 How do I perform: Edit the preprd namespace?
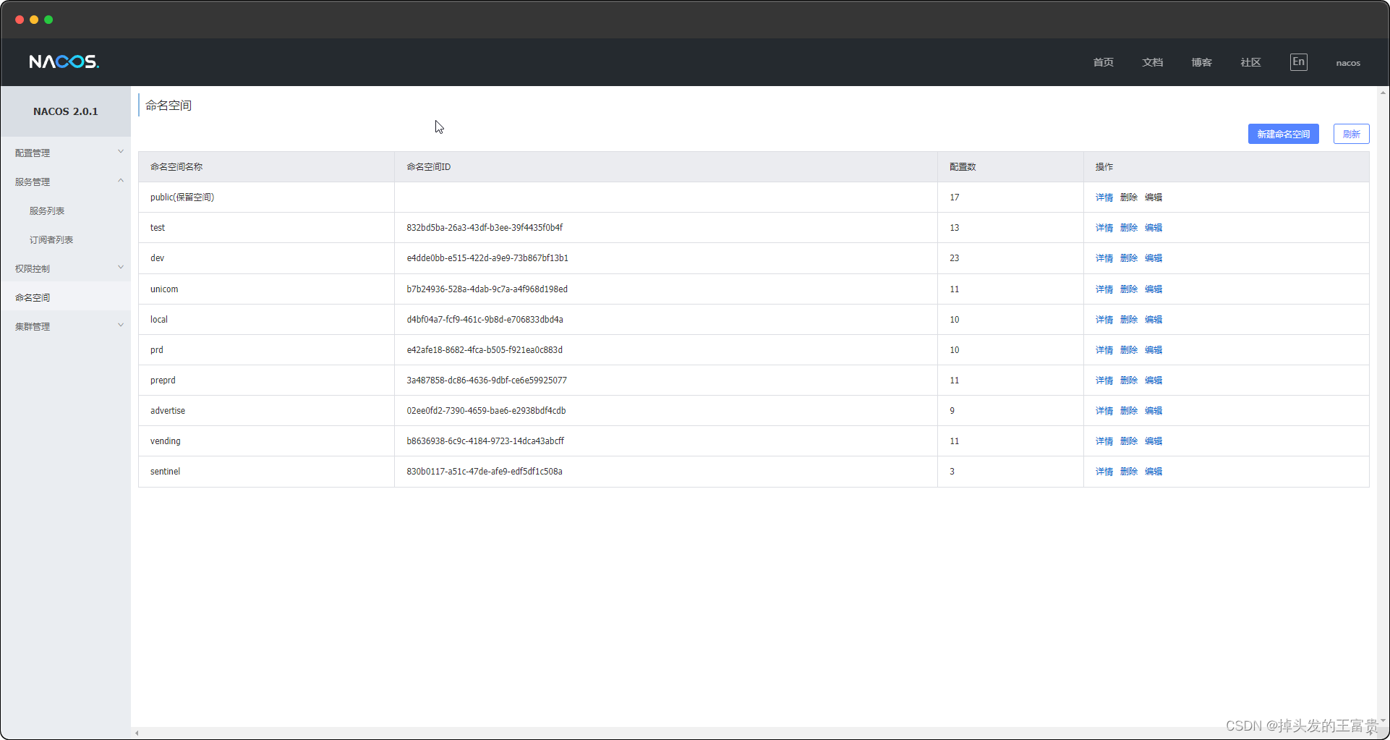(x=1153, y=380)
